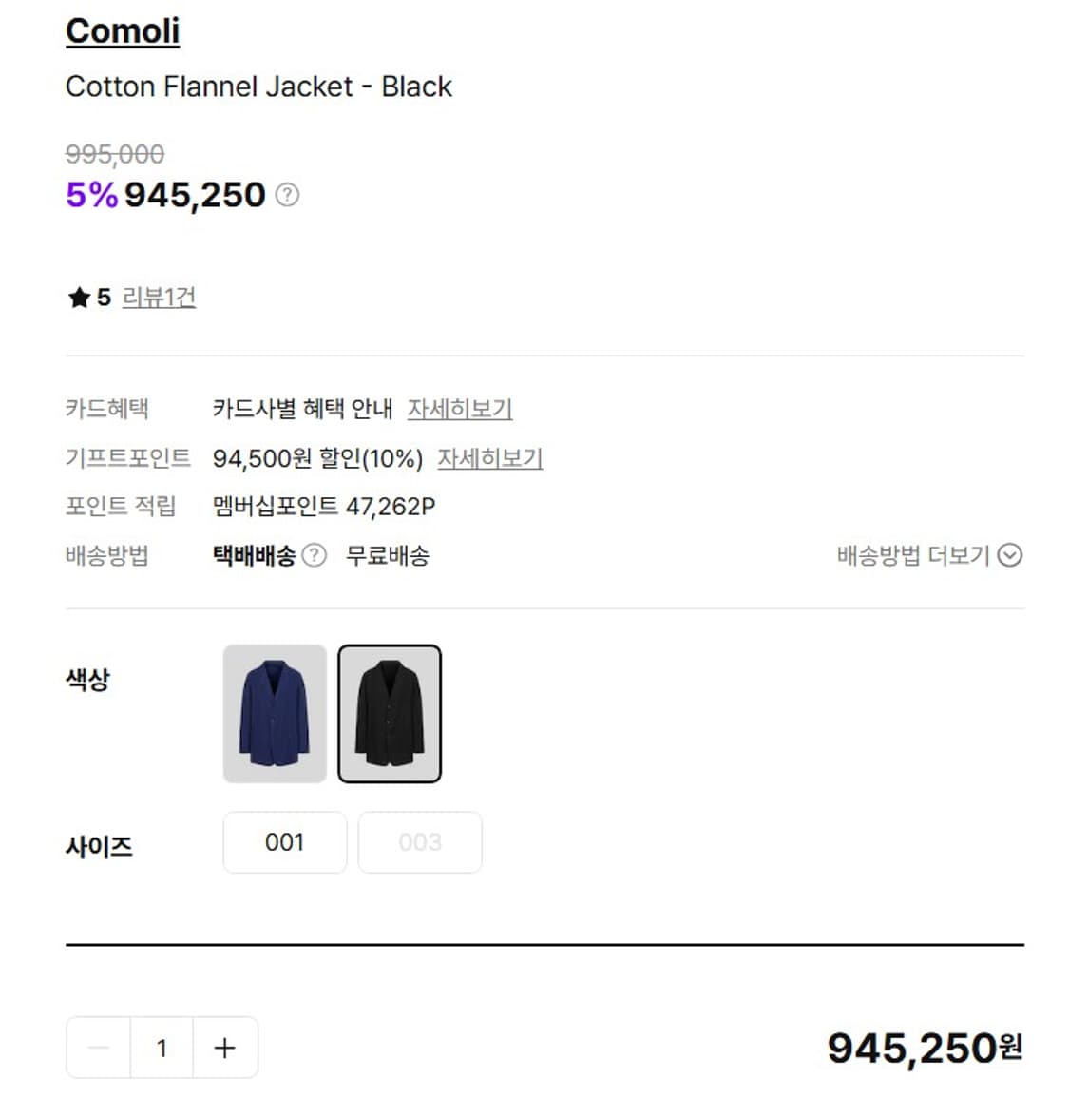Click the plus icon to increase quantity

coord(225,1048)
